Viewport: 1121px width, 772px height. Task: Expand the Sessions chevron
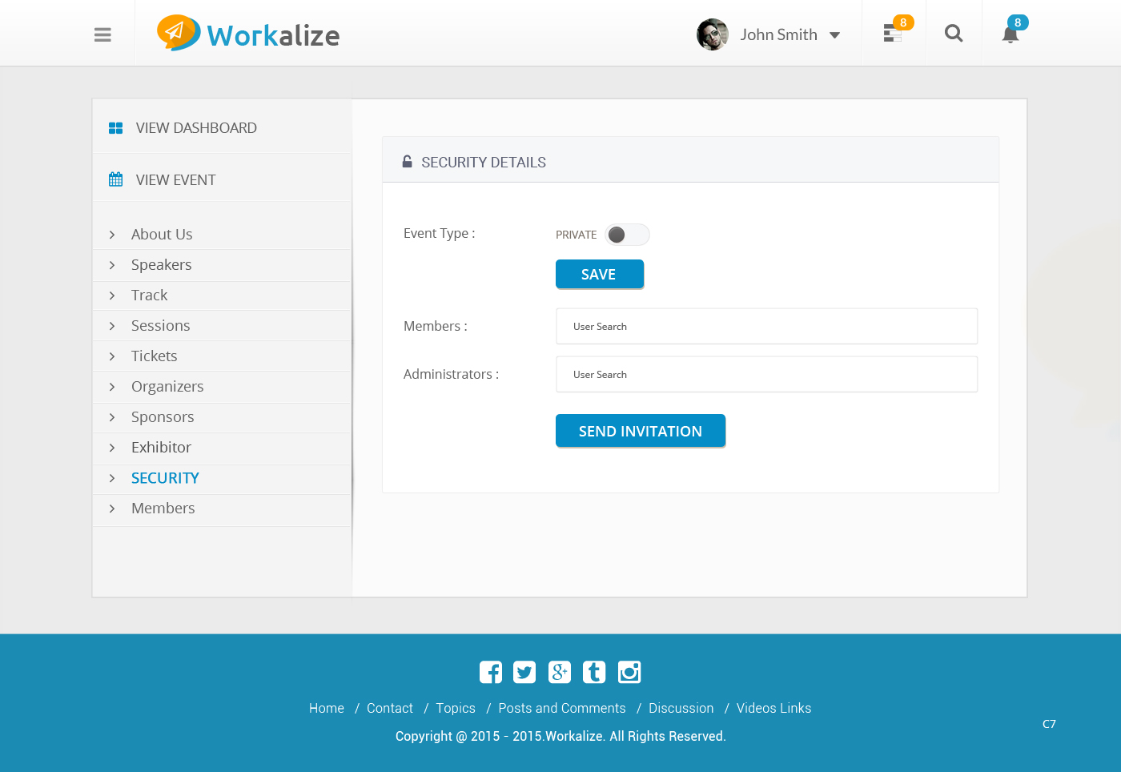click(112, 326)
